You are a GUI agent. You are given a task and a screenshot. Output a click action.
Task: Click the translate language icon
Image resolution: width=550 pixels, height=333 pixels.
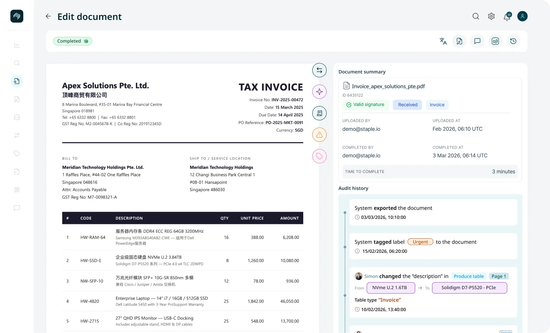tap(443, 41)
